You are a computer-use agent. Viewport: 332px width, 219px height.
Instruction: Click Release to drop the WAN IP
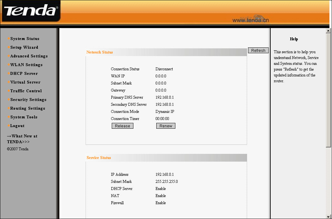click(x=122, y=126)
